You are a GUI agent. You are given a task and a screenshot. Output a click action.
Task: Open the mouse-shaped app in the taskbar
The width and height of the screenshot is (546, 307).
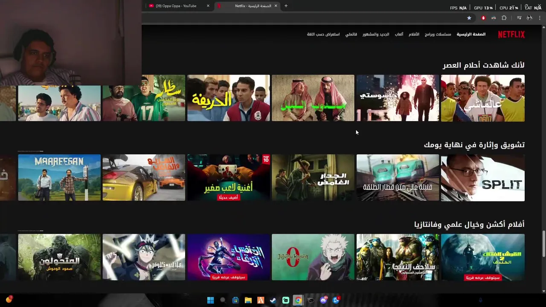click(311, 300)
